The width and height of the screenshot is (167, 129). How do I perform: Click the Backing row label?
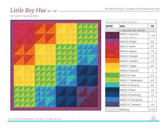(124, 109)
